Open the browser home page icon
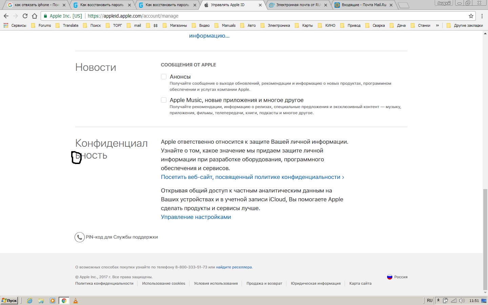Image resolution: width=488 pixels, height=305 pixels. coord(35,16)
